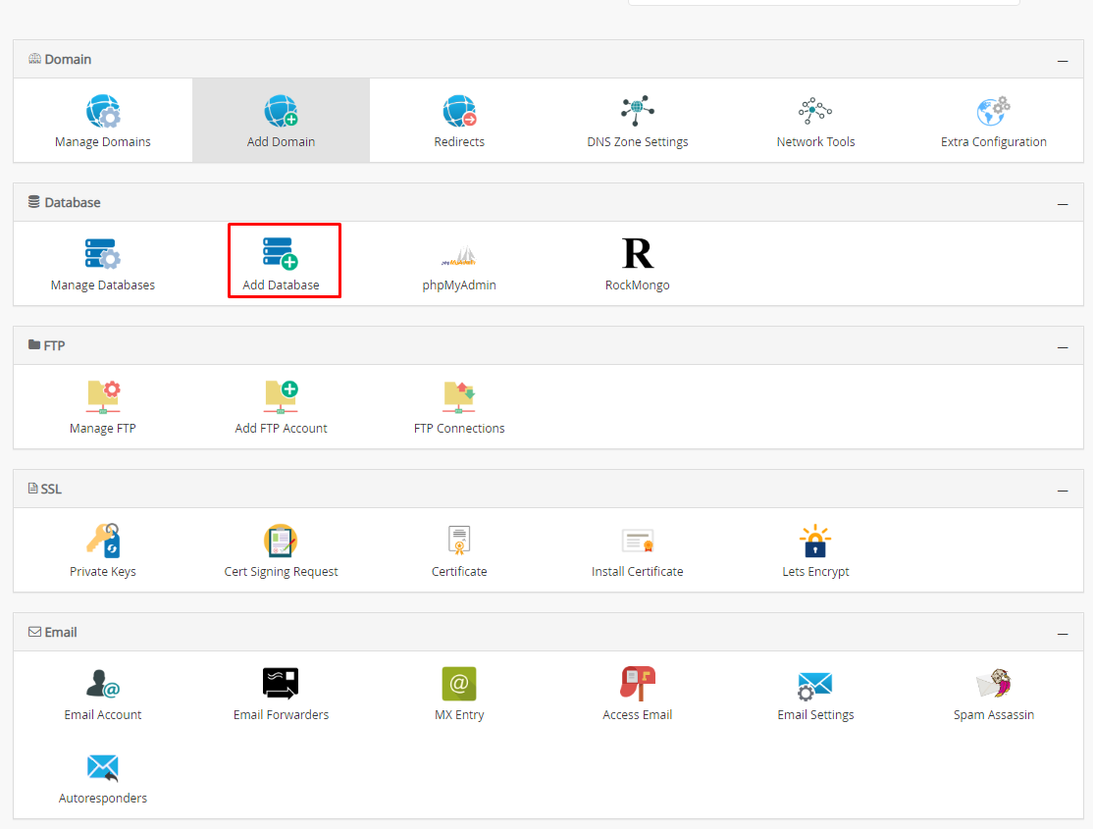Open Manage Domains icon
1093x829 pixels.
[103, 112]
